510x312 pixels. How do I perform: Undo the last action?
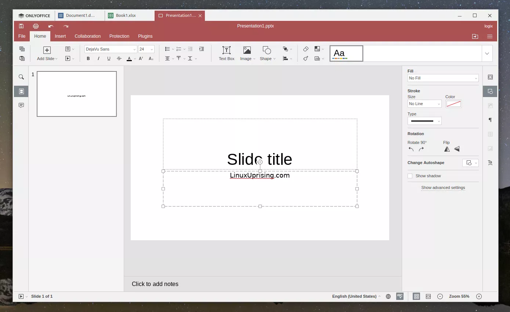[x=51, y=26]
